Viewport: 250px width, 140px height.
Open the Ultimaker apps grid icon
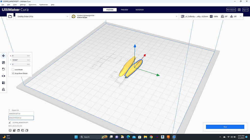click(x=239, y=10)
